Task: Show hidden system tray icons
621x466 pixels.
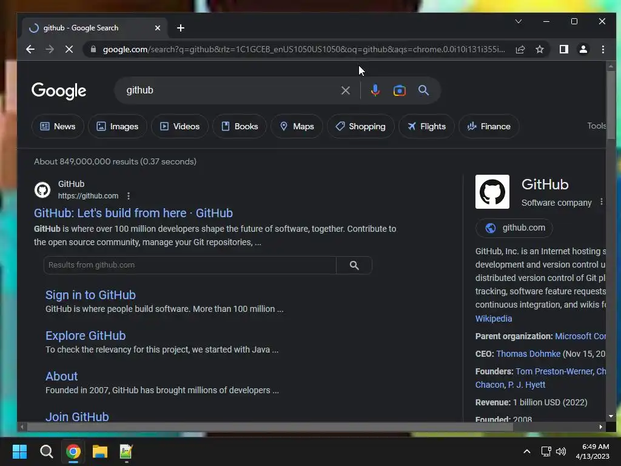Action: 527,451
